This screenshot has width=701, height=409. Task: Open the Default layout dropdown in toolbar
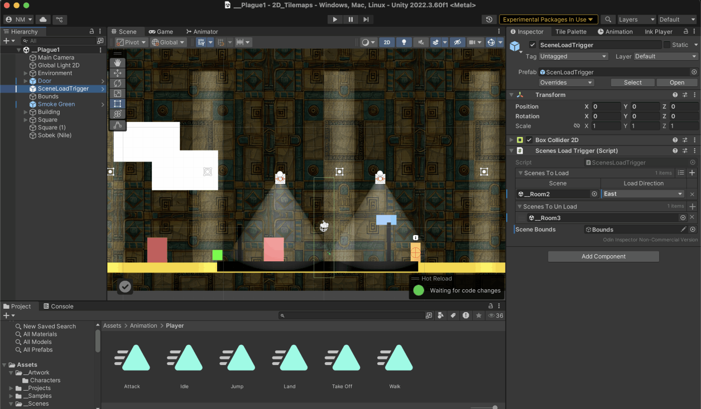point(677,20)
